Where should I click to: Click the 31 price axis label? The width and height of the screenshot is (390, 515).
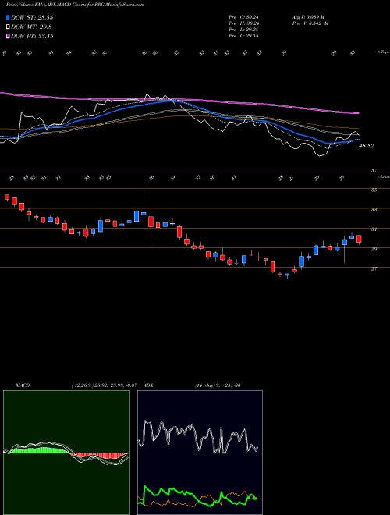374,229
